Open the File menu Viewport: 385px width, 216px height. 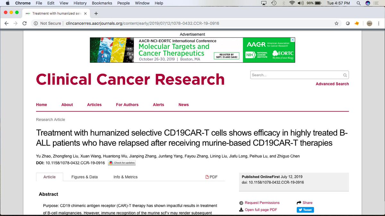[x=39, y=3]
